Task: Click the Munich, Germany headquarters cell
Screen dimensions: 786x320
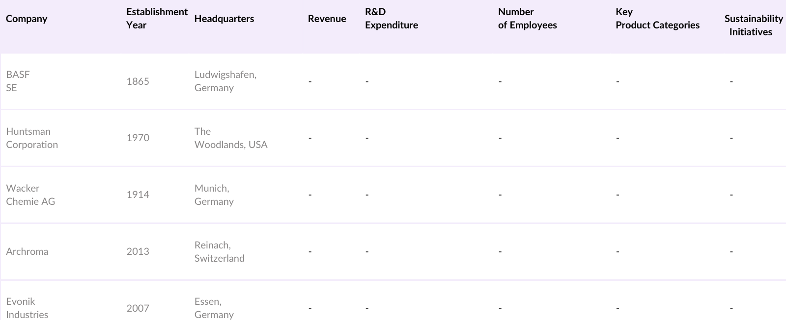Action: [214, 195]
